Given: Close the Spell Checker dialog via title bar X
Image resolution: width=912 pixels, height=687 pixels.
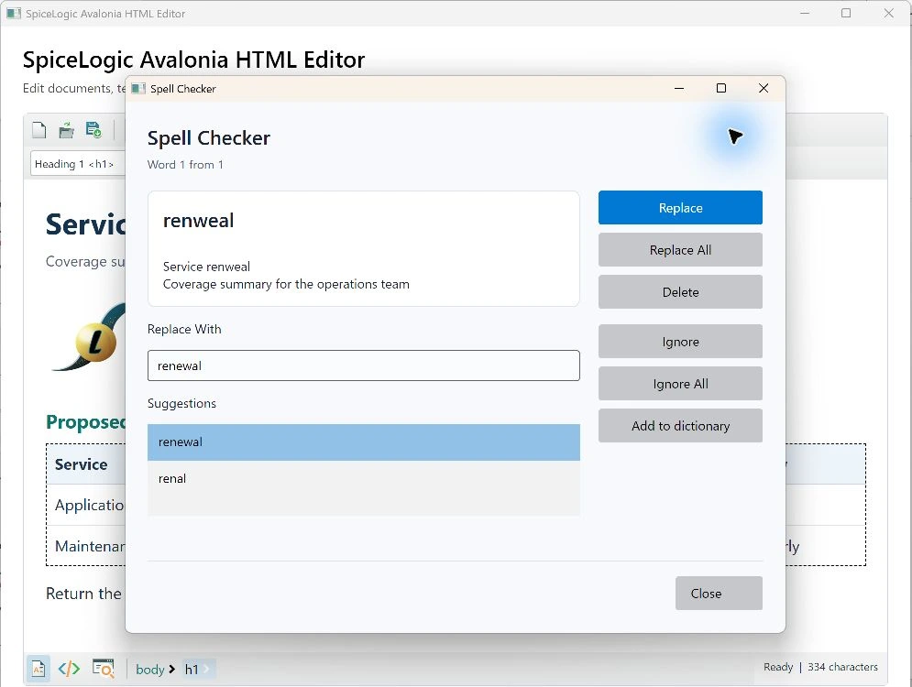Looking at the screenshot, I should point(764,88).
